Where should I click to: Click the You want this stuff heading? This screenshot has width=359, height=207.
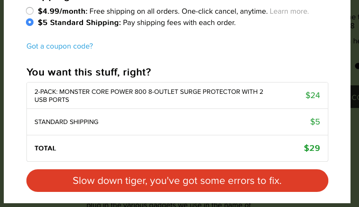[89, 72]
